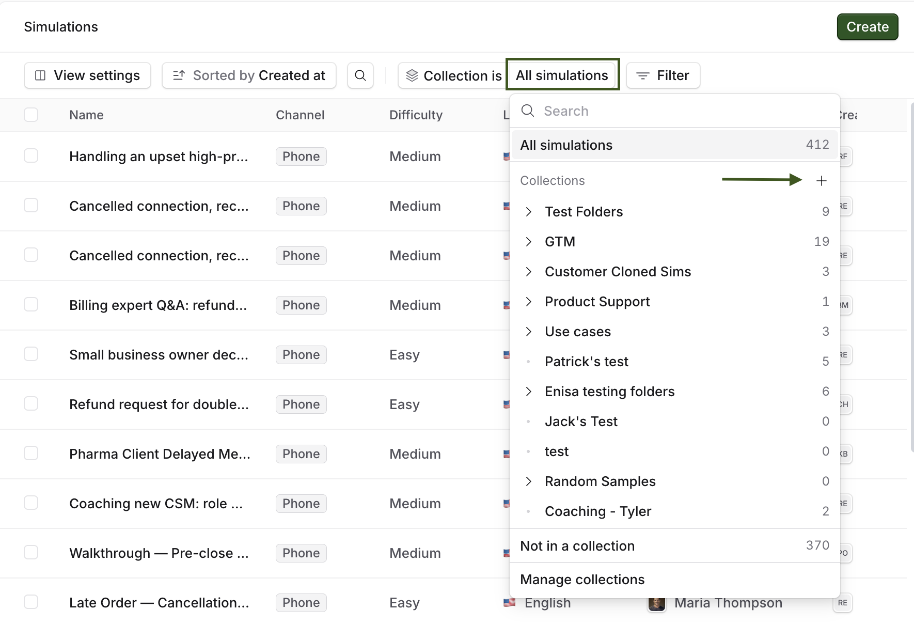Check the box for Handling an upset high-pr... row

pyautogui.click(x=31, y=156)
